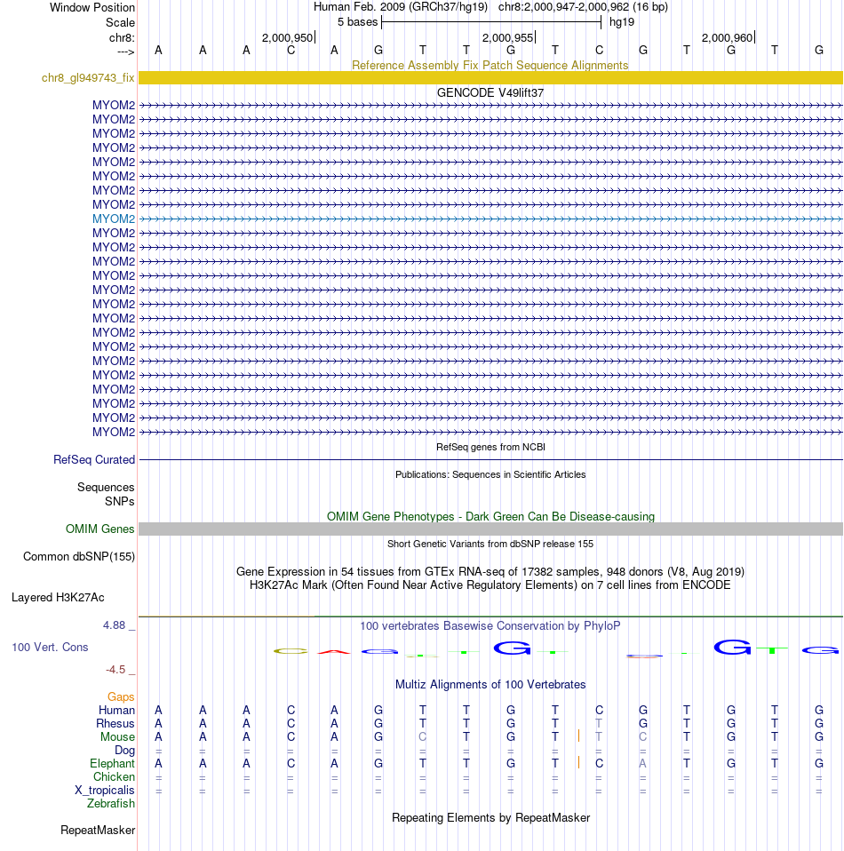Click the 2,000,955 ruler coordinate

(x=507, y=38)
